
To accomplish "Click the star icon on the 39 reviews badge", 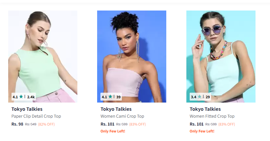I will (110, 97).
